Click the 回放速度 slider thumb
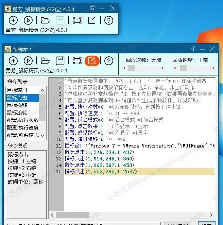The height and width of the screenshot is (225, 223). (x=183, y=68)
